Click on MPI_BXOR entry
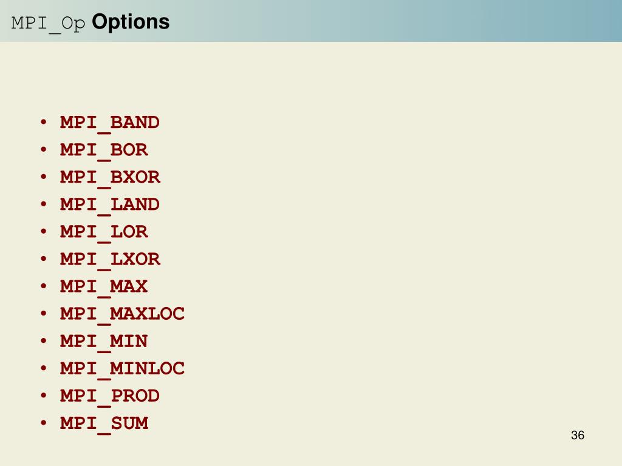The image size is (622, 466). pyautogui.click(x=111, y=178)
